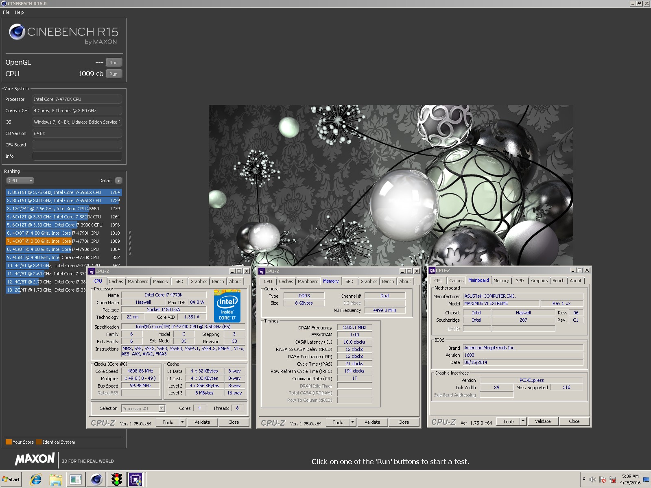Open Memory tab in right CPU-Z window
Screen dimensions: 651x488
pyautogui.click(x=501, y=281)
